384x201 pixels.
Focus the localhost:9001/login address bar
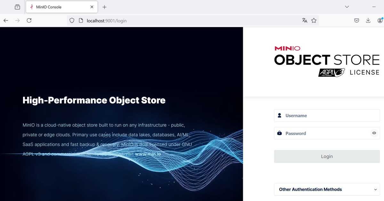coord(192,20)
